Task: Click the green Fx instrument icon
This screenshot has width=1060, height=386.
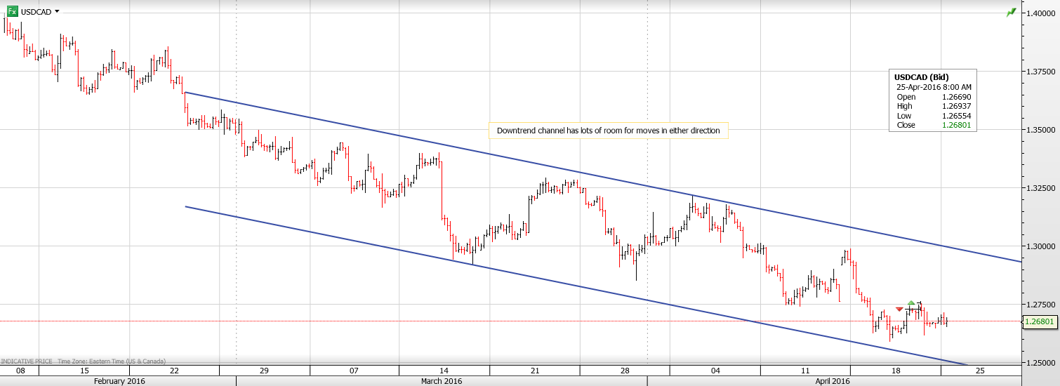Action: tap(13, 11)
